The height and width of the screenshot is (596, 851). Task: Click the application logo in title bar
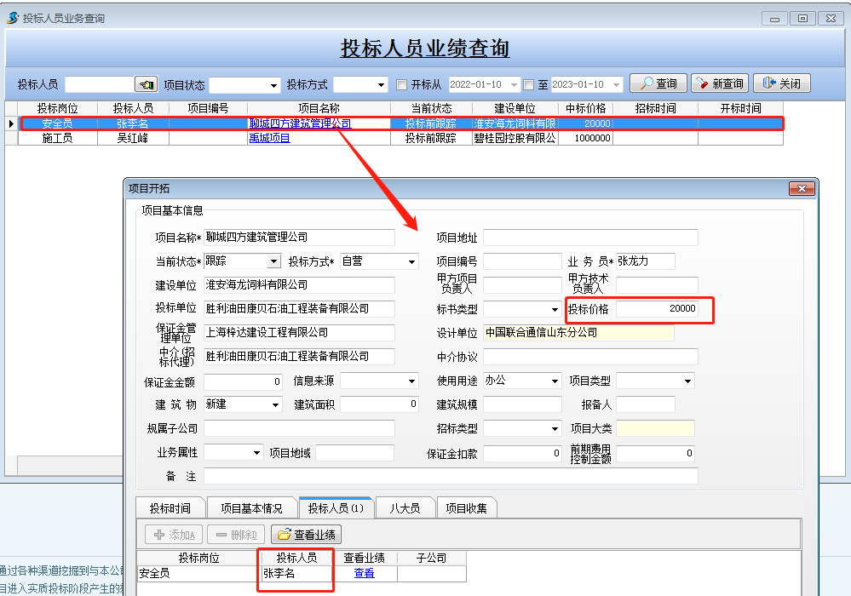(x=13, y=18)
